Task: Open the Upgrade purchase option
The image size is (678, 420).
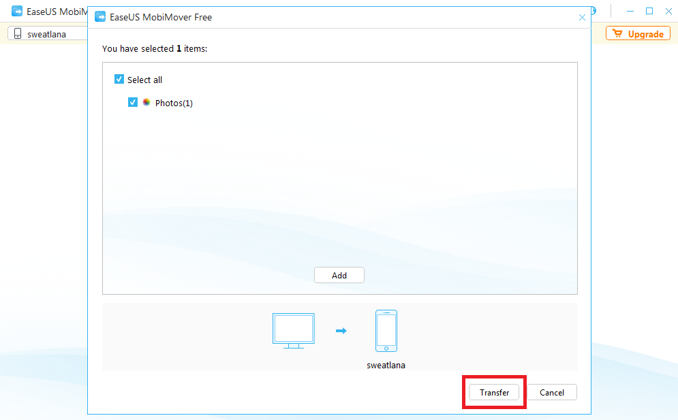Action: point(638,34)
